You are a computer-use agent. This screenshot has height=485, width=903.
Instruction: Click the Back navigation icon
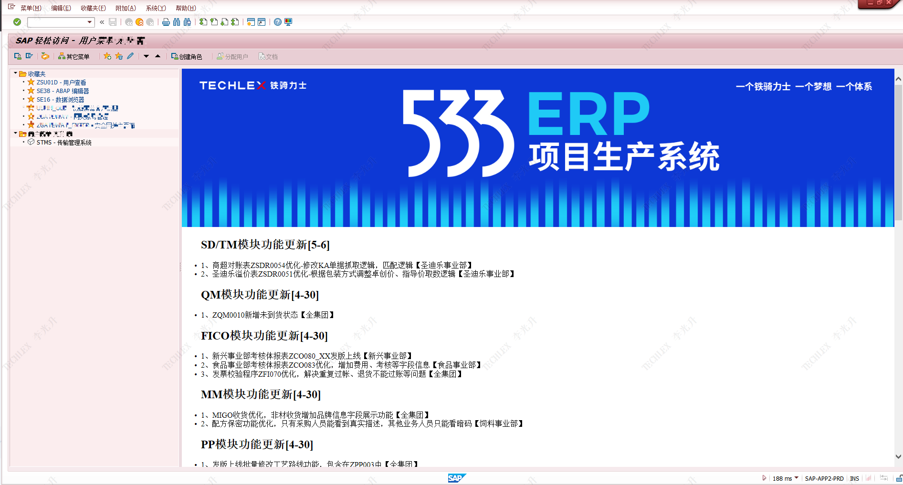tap(129, 22)
